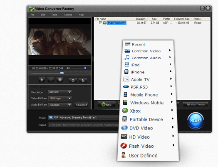Click the Add file button

[107, 104]
